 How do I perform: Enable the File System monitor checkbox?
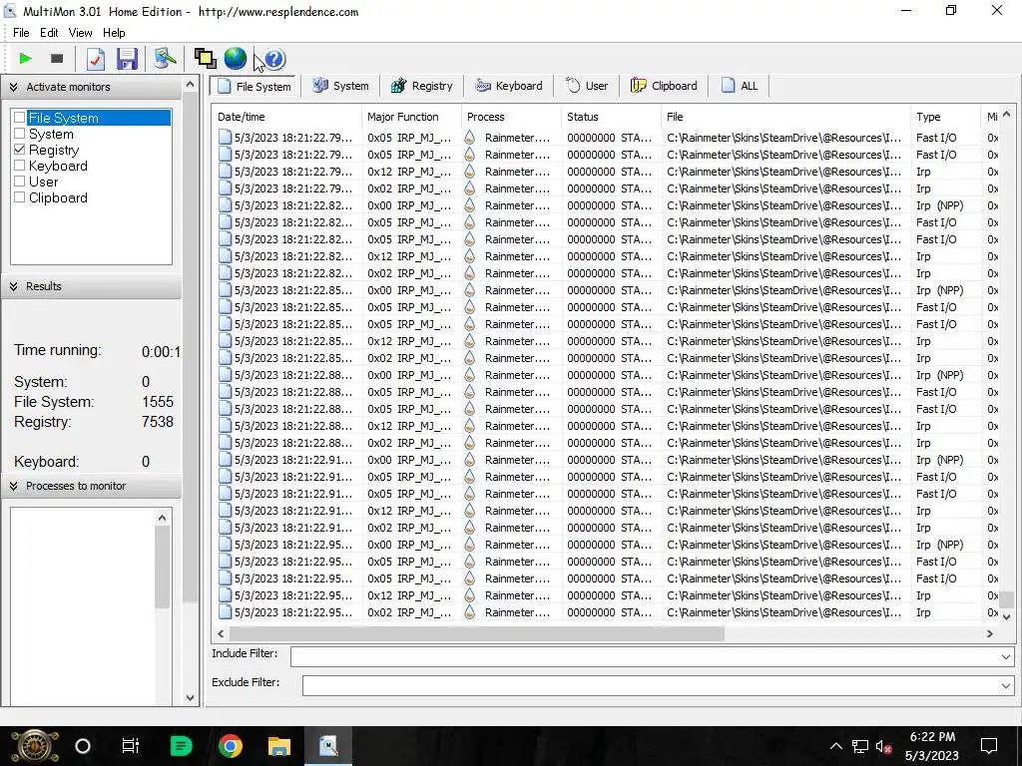click(20, 118)
